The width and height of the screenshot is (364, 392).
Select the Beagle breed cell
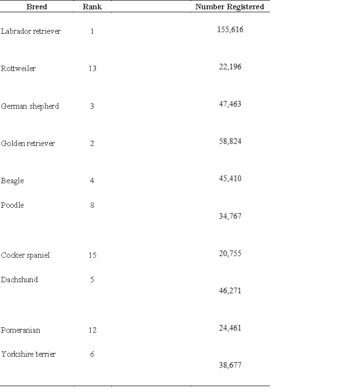12,181
